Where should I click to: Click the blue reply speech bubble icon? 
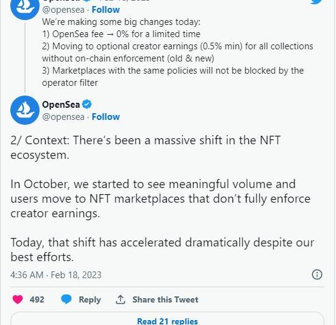point(66,299)
